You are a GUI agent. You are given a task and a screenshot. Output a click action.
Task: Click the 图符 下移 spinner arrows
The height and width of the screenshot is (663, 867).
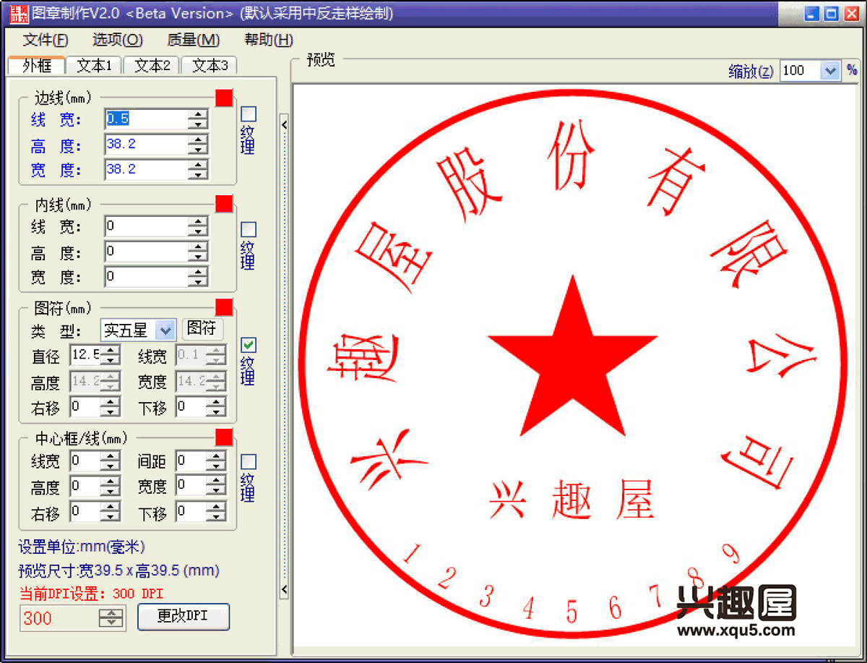point(217,407)
